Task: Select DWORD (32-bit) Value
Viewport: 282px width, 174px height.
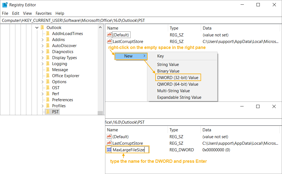Action: point(178,77)
